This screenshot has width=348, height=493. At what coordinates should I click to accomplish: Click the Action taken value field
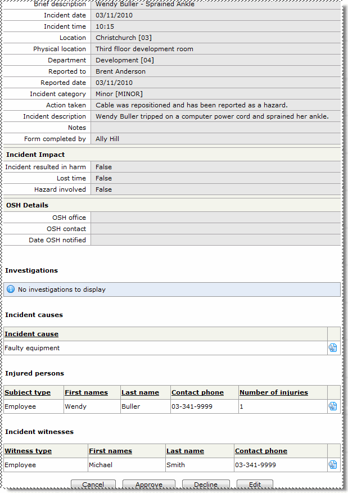pyautogui.click(x=215, y=105)
